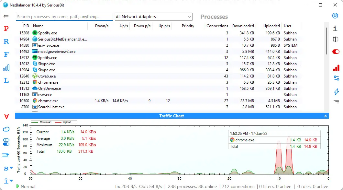Image resolution: width=343 pixels, height=190 pixels.
Task: Open the R section in left sidebar
Action: (6, 42)
